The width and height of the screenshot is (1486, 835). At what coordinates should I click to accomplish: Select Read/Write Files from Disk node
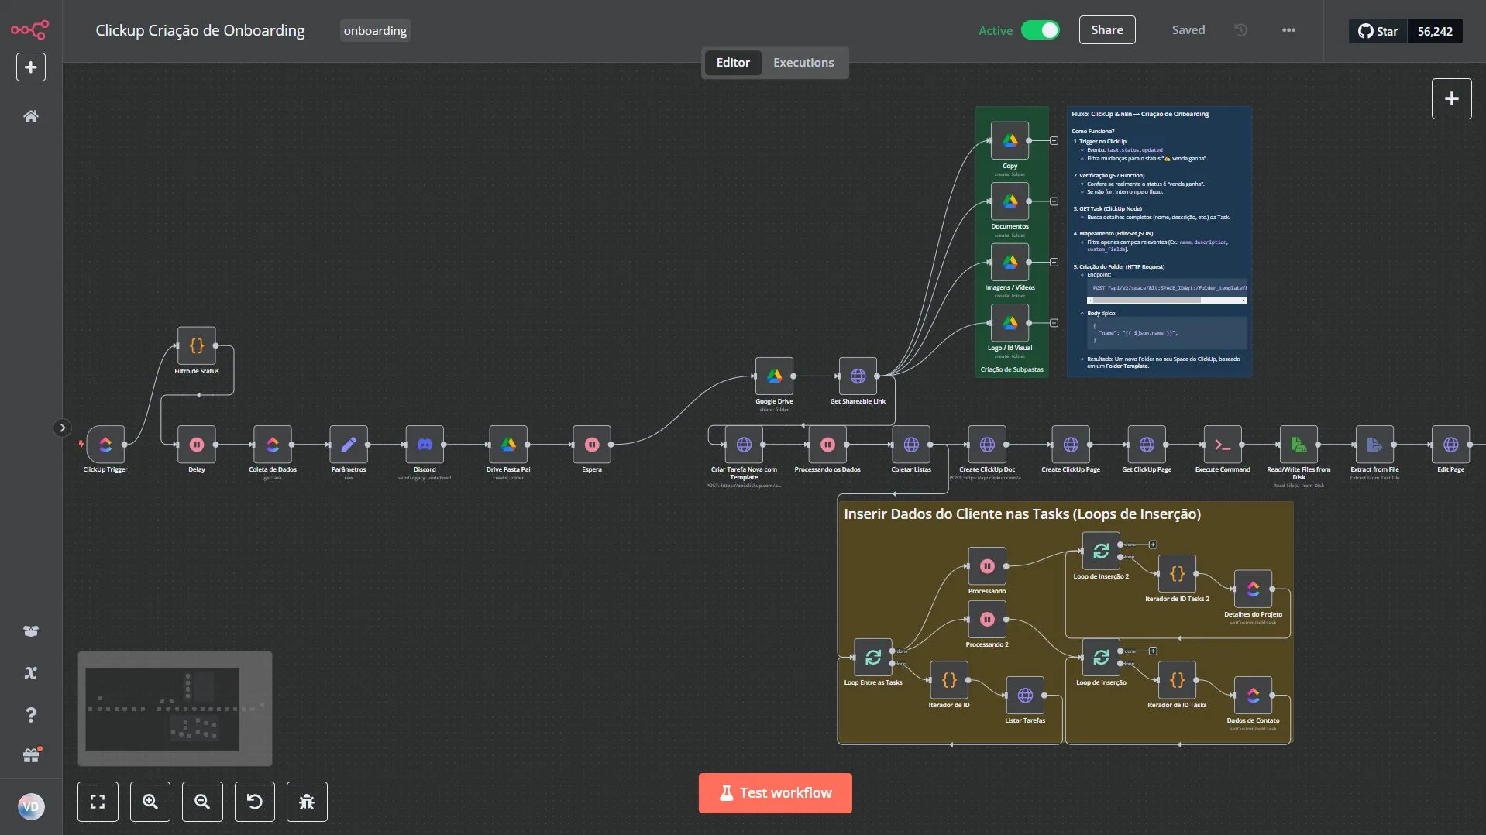pyautogui.click(x=1299, y=445)
